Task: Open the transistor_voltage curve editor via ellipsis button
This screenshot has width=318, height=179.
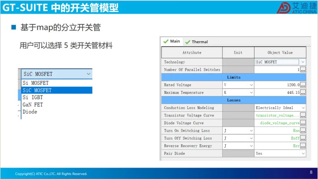Action: [x=304, y=115]
